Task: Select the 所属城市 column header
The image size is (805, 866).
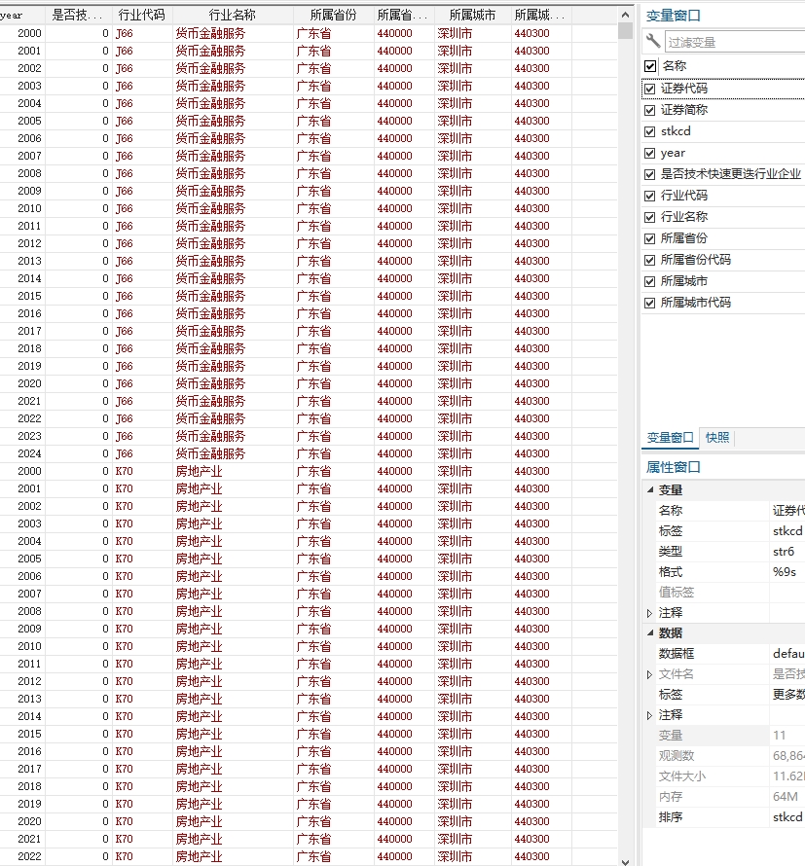Action: click(472, 16)
